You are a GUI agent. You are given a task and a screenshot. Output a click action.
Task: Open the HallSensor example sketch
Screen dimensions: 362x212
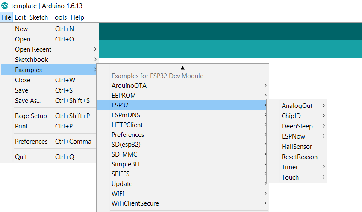pos(297,147)
